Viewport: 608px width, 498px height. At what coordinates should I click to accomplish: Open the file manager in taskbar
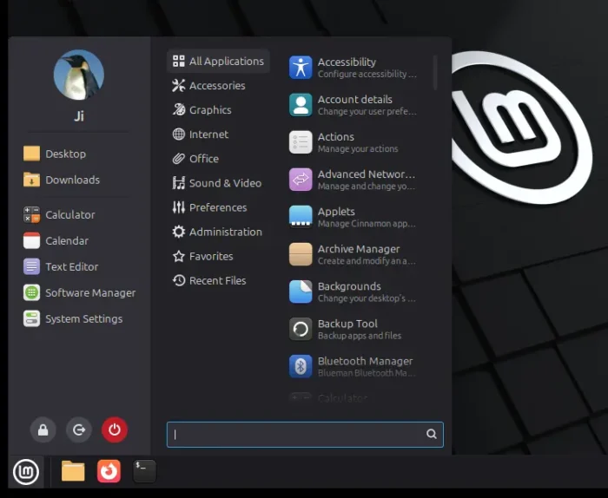[x=73, y=471]
